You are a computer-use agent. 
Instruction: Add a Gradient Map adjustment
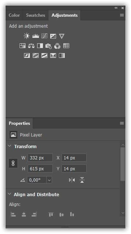[62, 56]
